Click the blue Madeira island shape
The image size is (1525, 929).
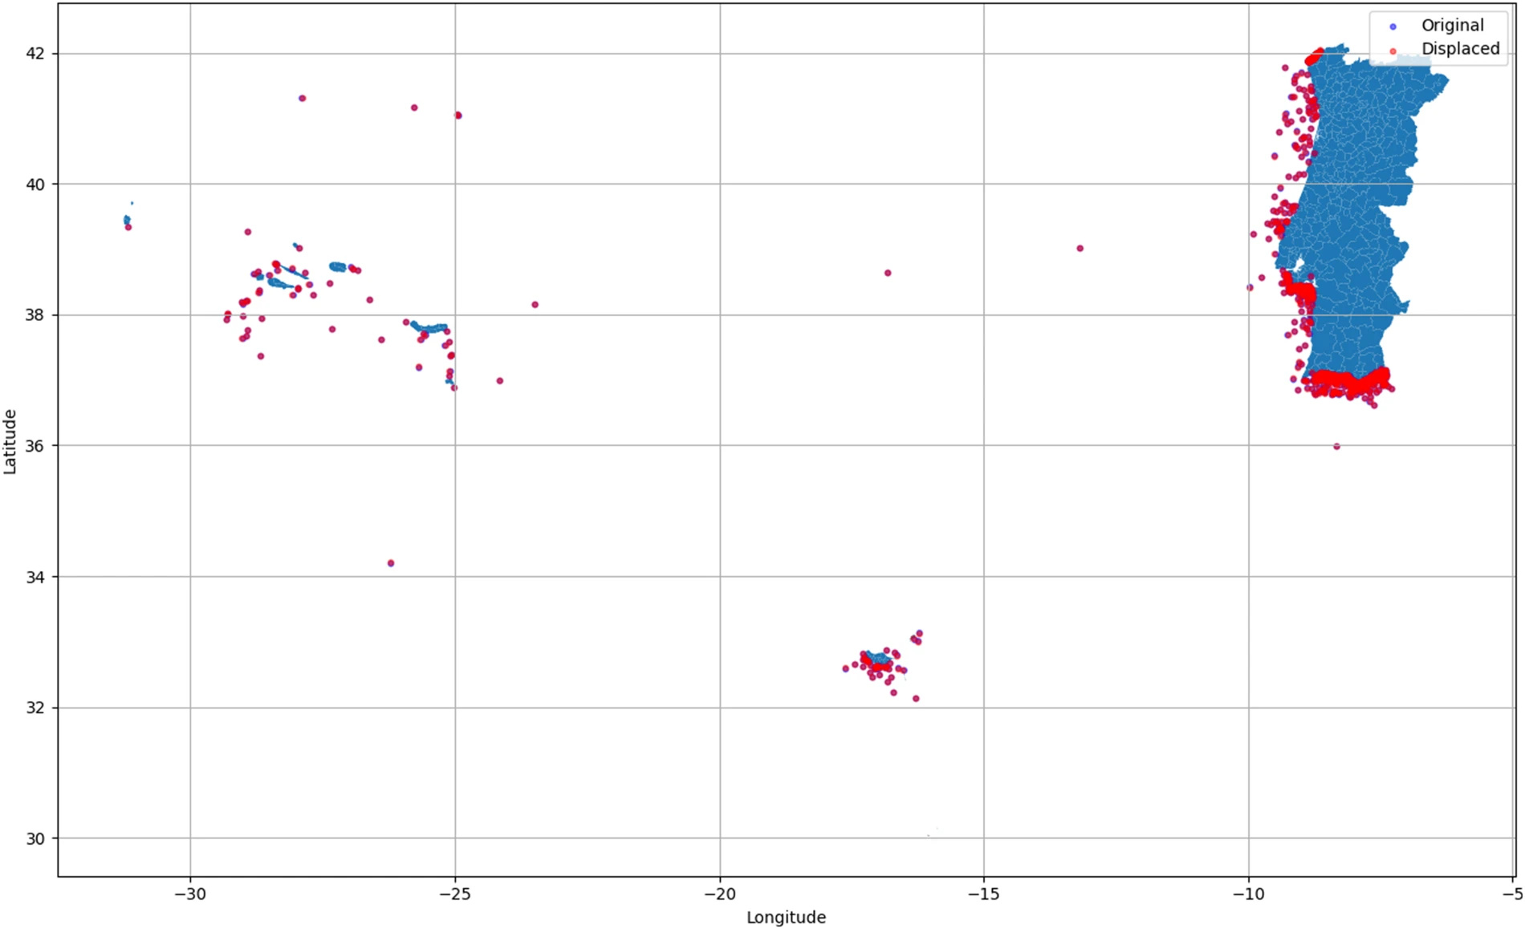pos(877,659)
